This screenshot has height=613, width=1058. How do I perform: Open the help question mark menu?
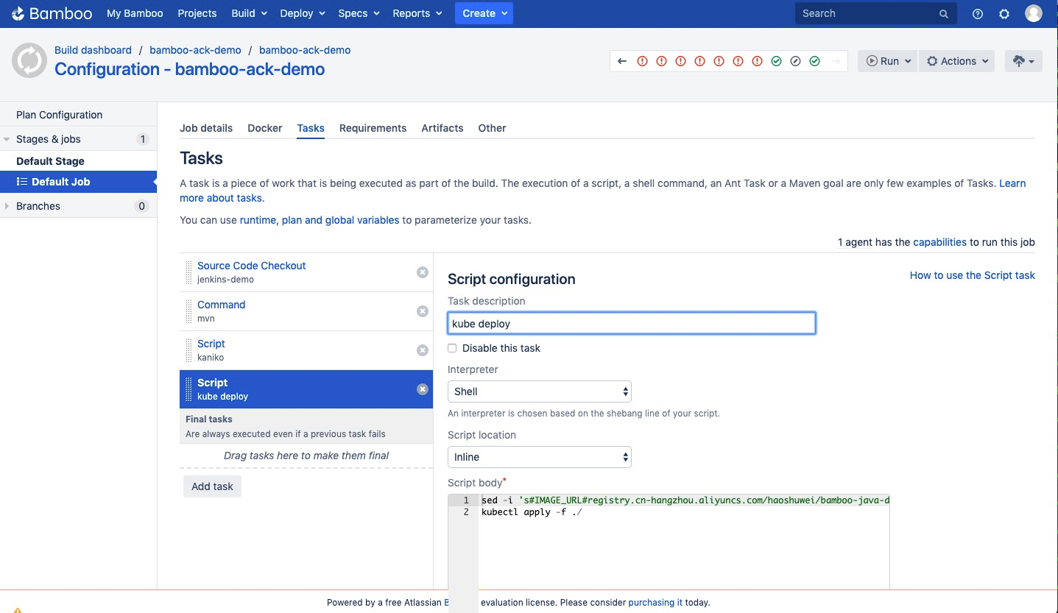tap(978, 14)
